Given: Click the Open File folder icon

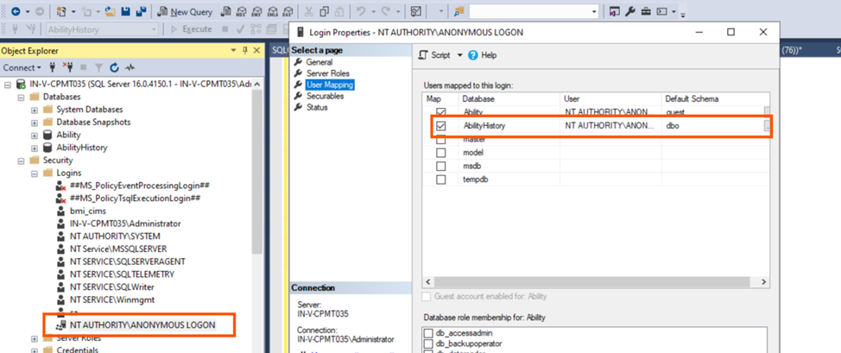Looking at the screenshot, I should pos(111,11).
